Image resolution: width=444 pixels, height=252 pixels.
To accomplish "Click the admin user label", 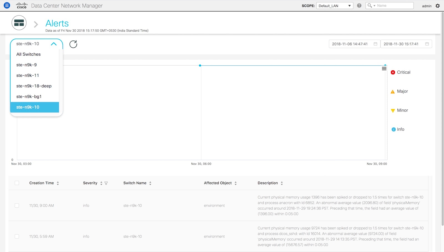I will 427,6.
